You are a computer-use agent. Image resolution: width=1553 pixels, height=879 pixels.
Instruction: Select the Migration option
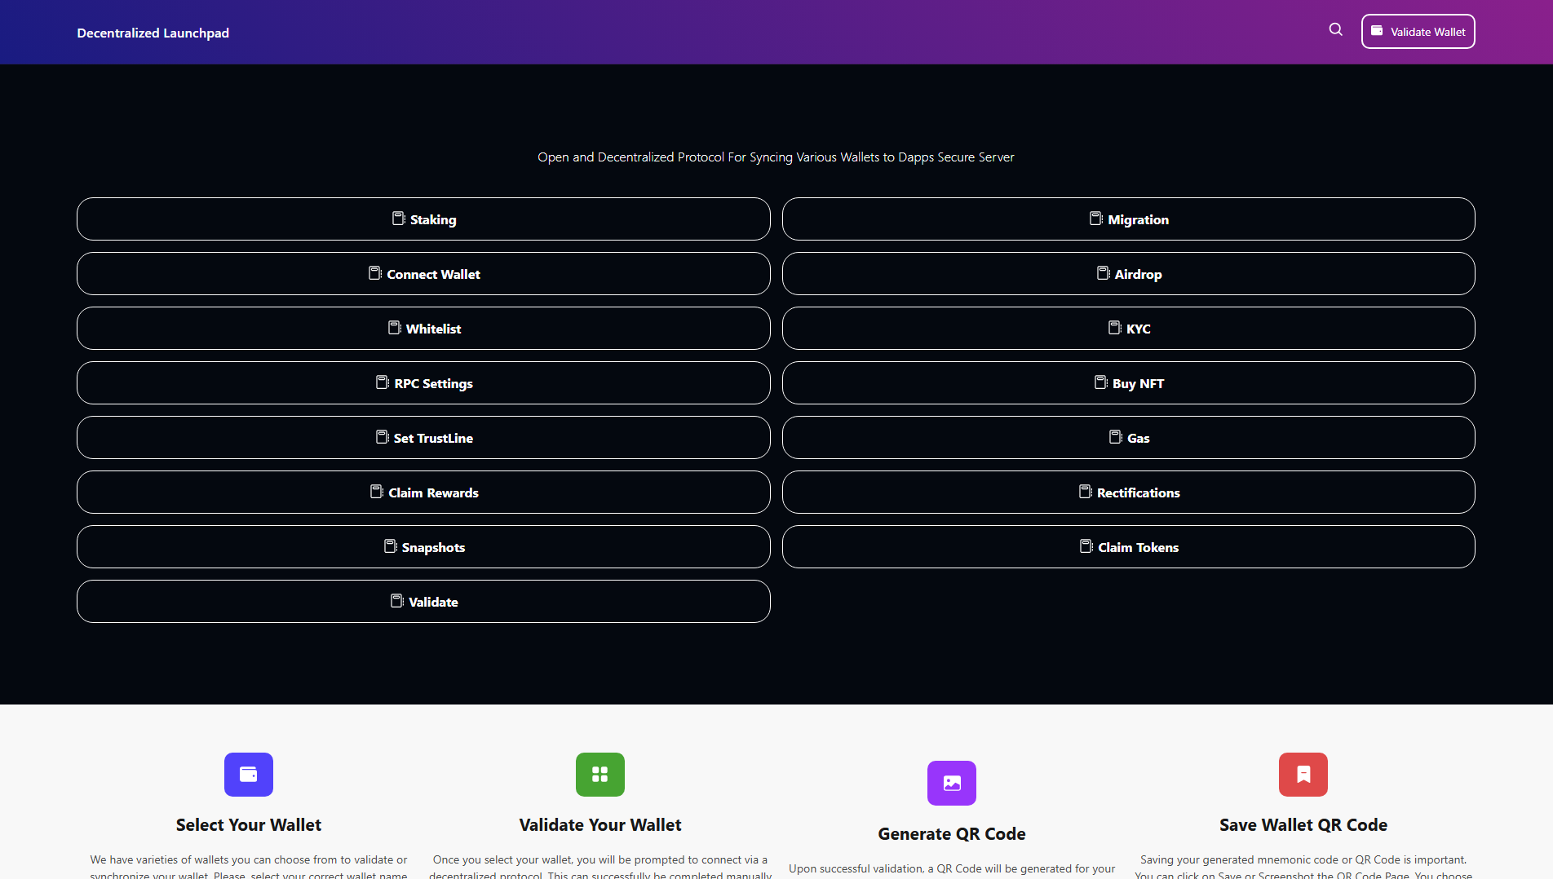point(1128,219)
